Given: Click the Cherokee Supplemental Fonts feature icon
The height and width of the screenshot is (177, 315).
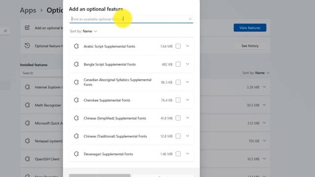Looking at the screenshot, I should 76,100.
